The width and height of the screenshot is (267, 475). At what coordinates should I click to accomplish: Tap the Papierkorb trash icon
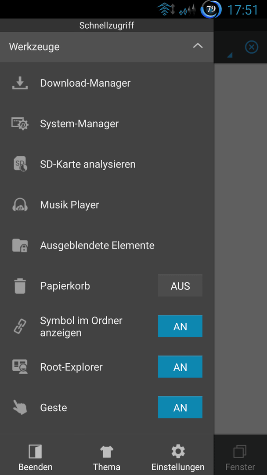point(20,286)
